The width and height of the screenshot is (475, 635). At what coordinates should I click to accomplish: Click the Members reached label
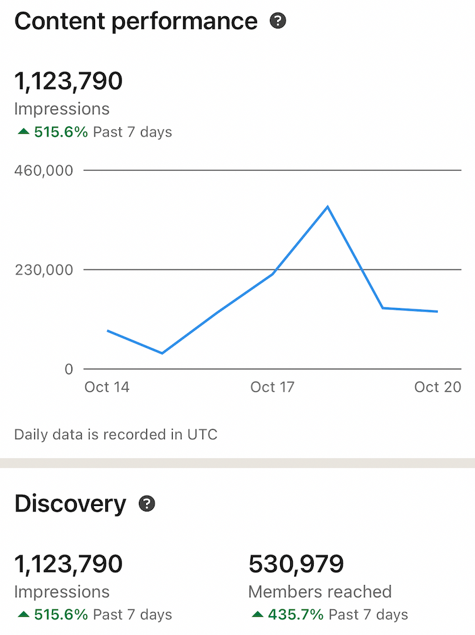pos(320,592)
